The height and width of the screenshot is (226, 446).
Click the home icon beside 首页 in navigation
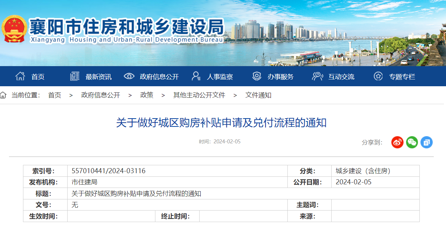(x=20, y=76)
